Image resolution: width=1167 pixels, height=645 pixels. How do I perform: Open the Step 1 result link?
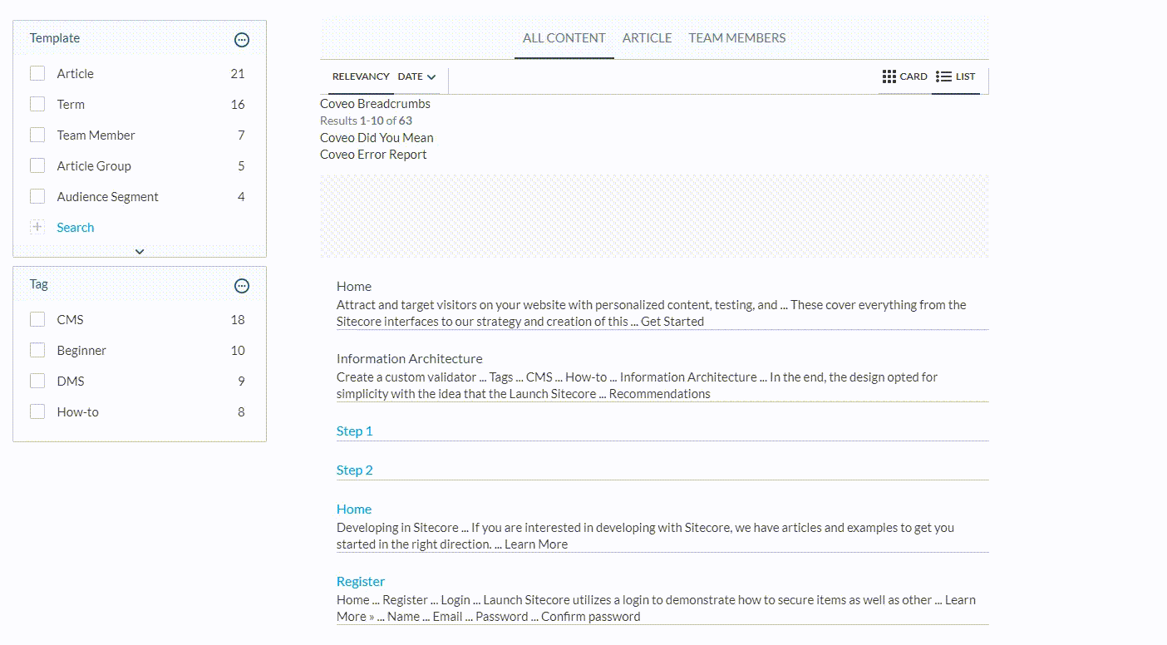tap(355, 431)
